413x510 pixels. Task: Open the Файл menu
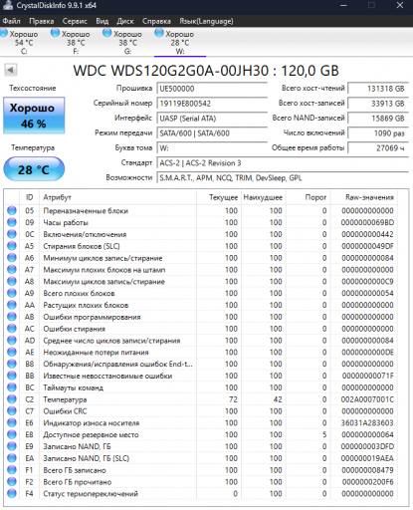coord(11,21)
